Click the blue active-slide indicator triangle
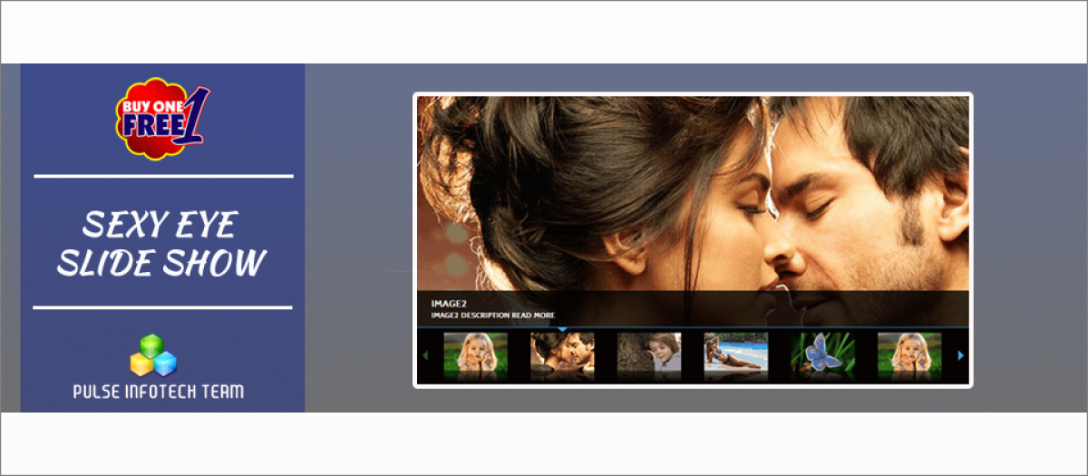The image size is (1088, 476). (x=562, y=328)
